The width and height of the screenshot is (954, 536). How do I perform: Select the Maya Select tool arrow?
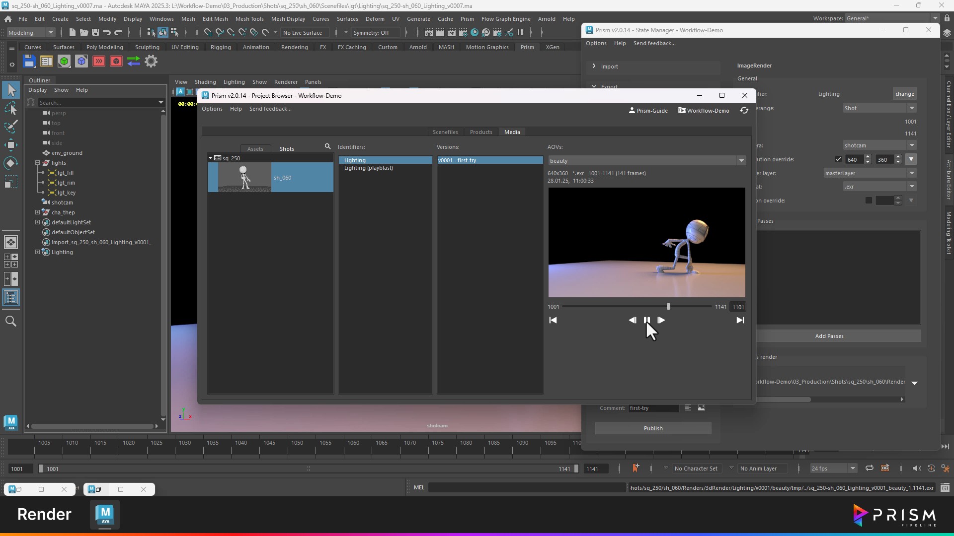coord(11,90)
